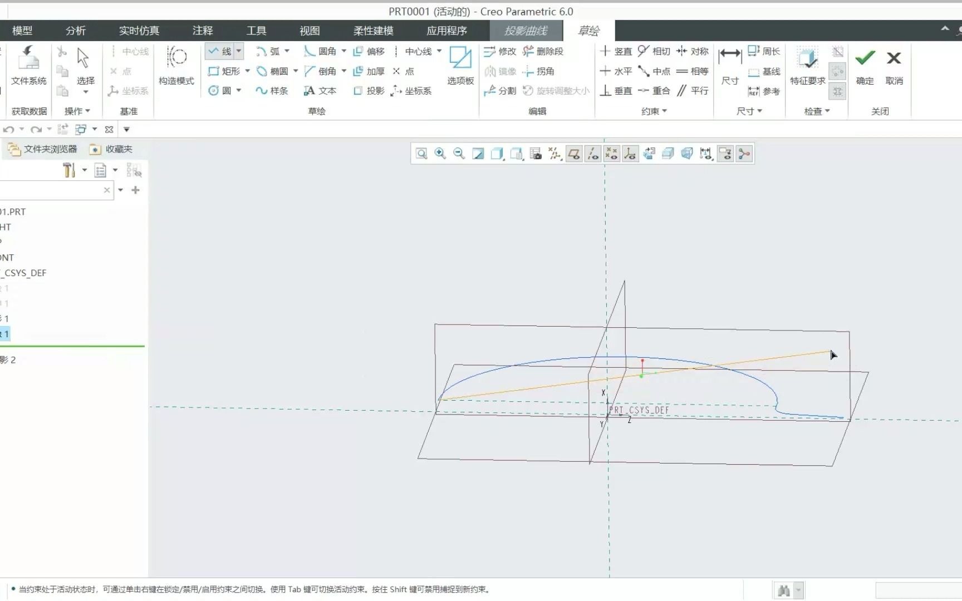Screen dimensions: 962x601
Task: Apply the Vertical (竖直) constraint
Action: click(616, 51)
